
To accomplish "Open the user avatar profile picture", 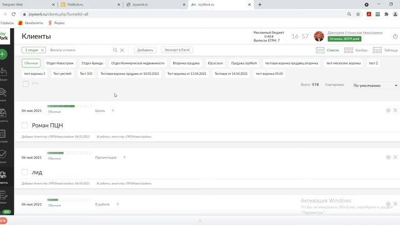I will coord(319,36).
